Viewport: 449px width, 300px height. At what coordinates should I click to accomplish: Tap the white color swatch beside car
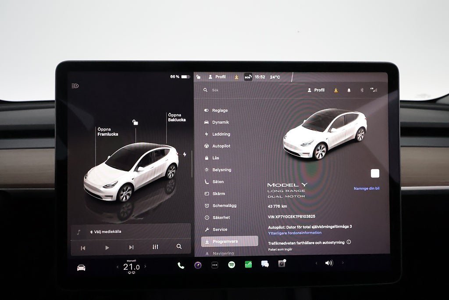coord(375,173)
